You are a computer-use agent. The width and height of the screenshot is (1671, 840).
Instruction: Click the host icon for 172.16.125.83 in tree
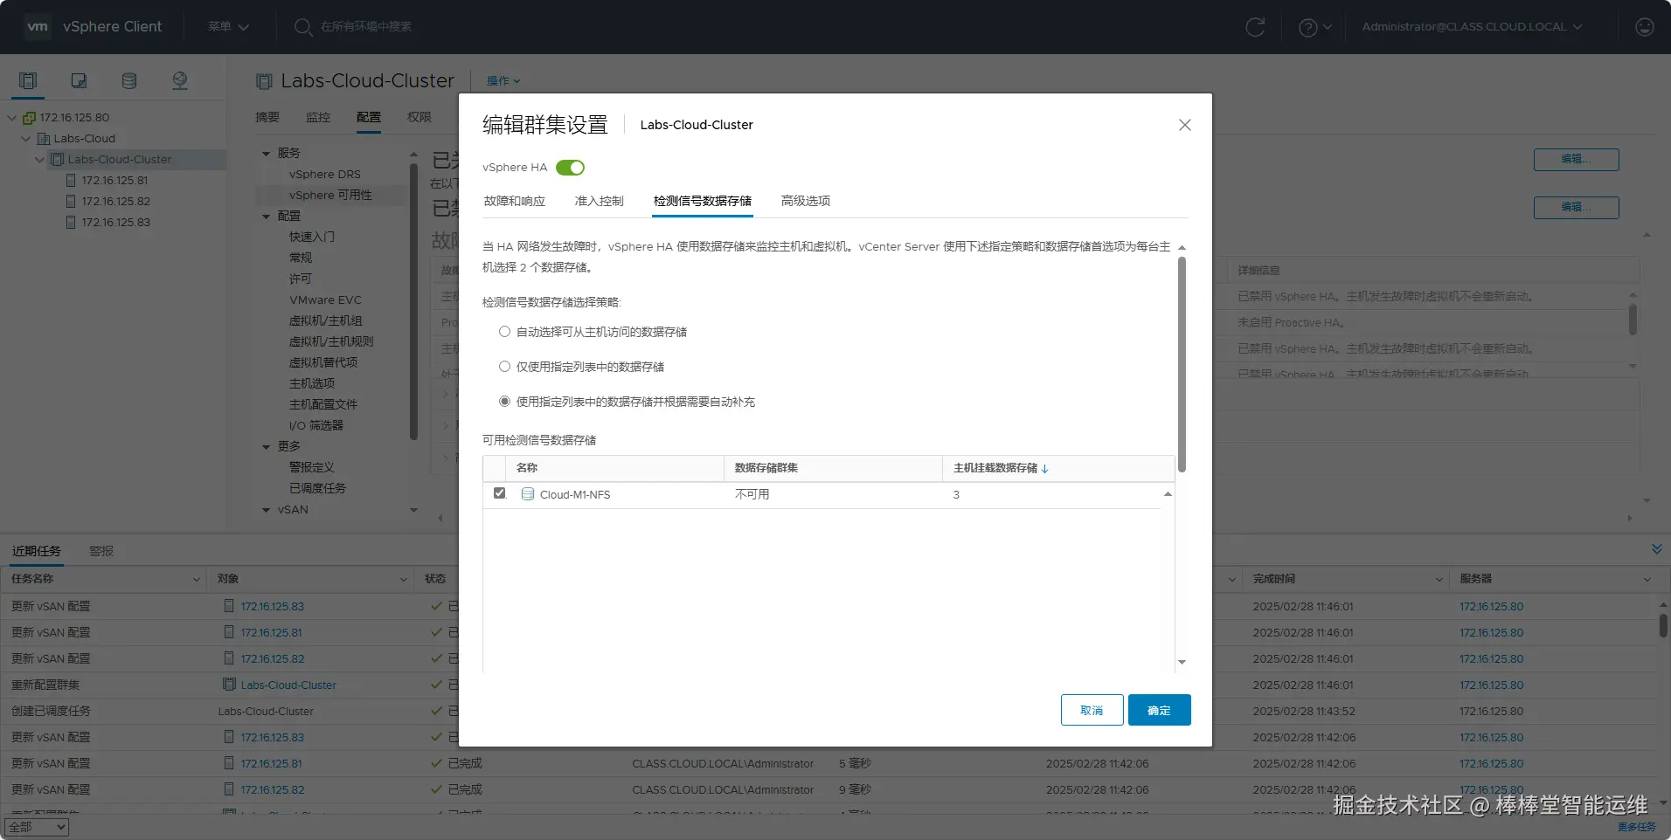click(x=72, y=223)
